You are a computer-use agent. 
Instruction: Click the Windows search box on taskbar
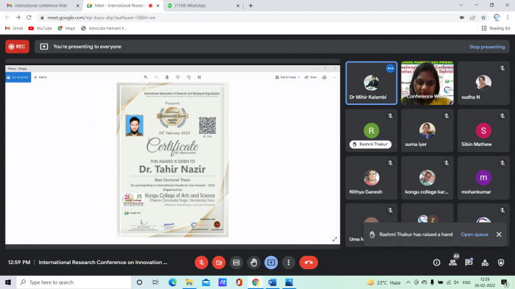pyautogui.click(x=74, y=282)
